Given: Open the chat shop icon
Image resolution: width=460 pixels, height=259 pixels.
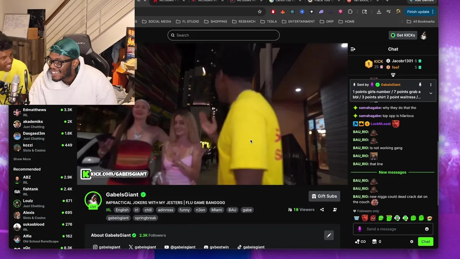Looking at the screenshot, I should (x=374, y=242).
